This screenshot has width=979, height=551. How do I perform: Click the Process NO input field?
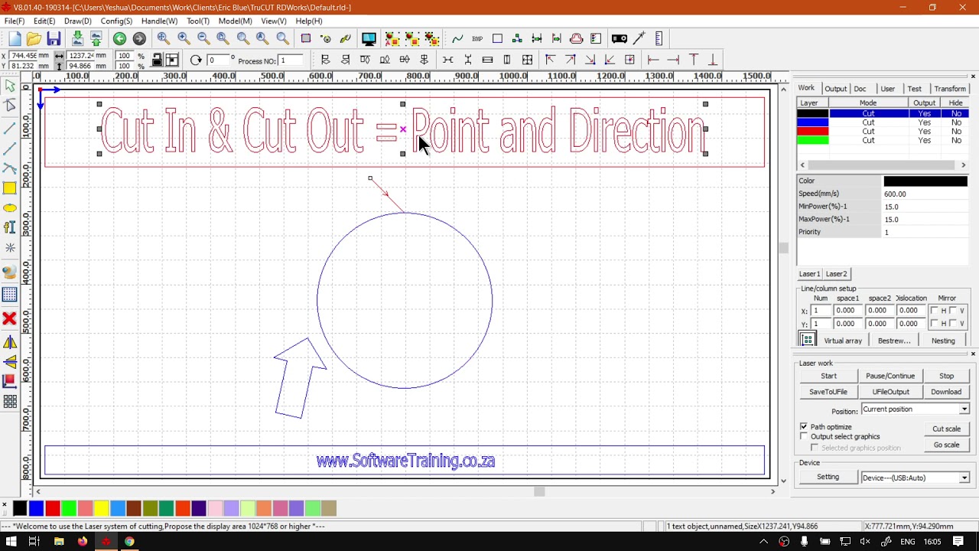pyautogui.click(x=292, y=60)
